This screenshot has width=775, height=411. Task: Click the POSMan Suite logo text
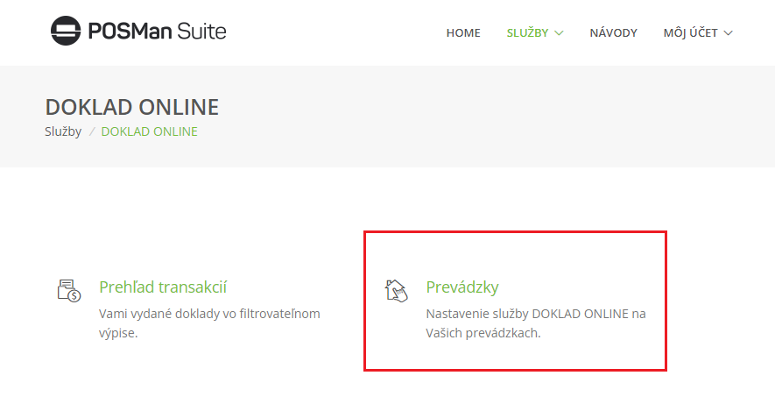[x=157, y=32]
